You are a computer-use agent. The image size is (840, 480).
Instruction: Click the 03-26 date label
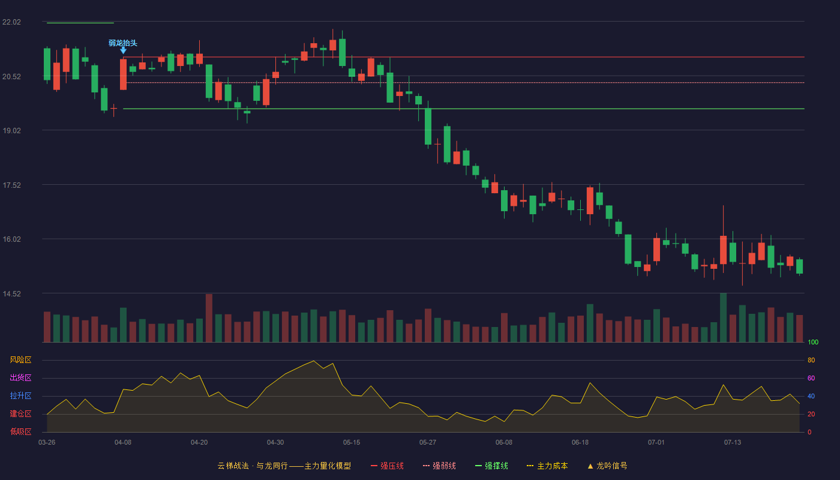(x=47, y=443)
